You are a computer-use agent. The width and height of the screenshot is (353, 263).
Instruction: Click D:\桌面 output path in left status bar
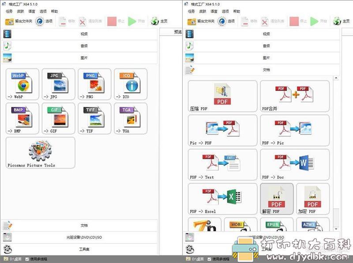13,259
